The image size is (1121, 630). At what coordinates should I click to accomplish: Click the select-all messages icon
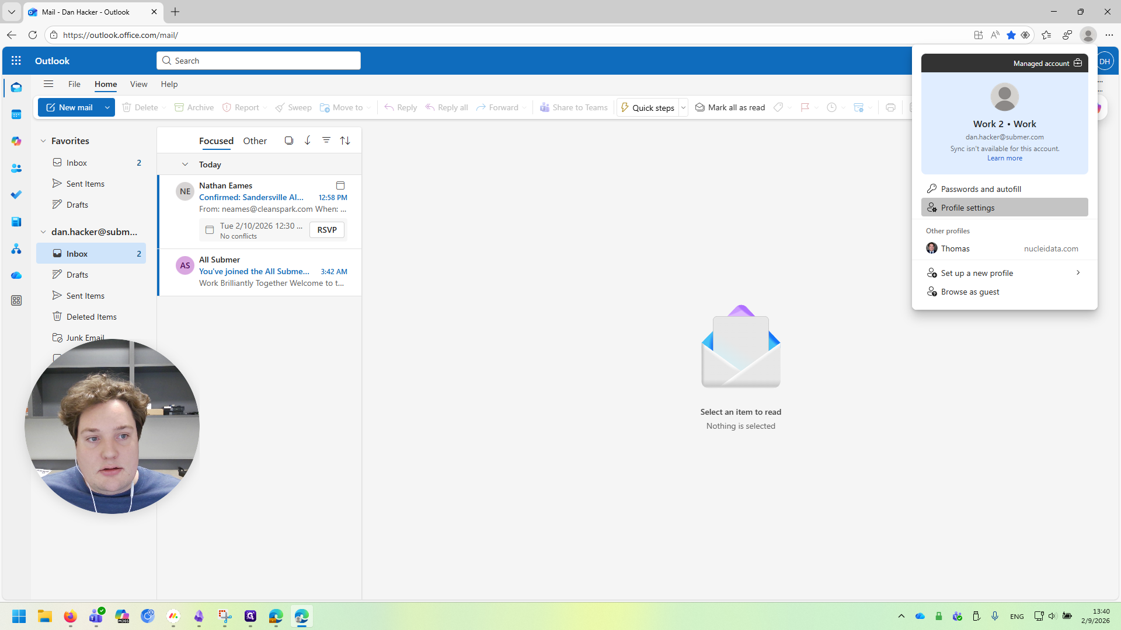(289, 141)
